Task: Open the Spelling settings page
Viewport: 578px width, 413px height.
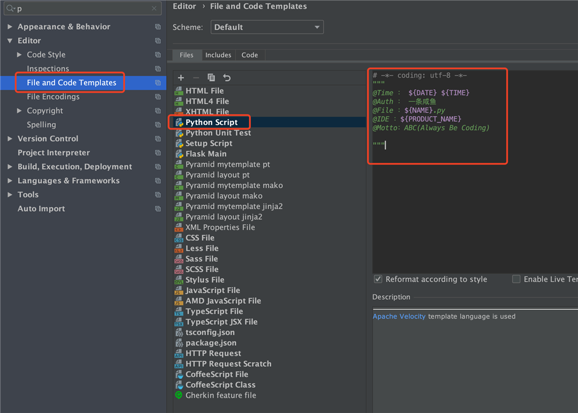Action: [x=41, y=125]
